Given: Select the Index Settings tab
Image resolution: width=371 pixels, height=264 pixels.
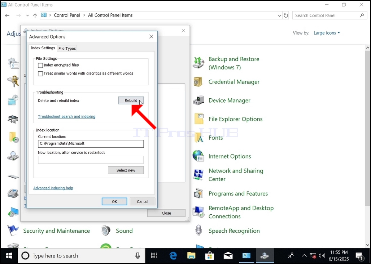Looking at the screenshot, I should pyautogui.click(x=43, y=48).
